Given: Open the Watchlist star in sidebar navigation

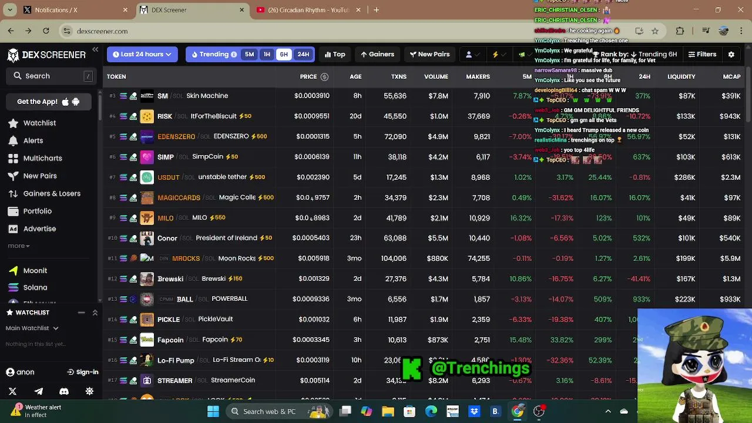Looking at the screenshot, I should [x=13, y=123].
